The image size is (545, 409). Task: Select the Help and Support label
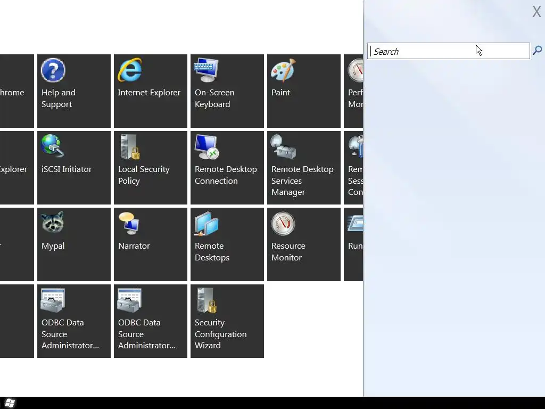tap(59, 99)
